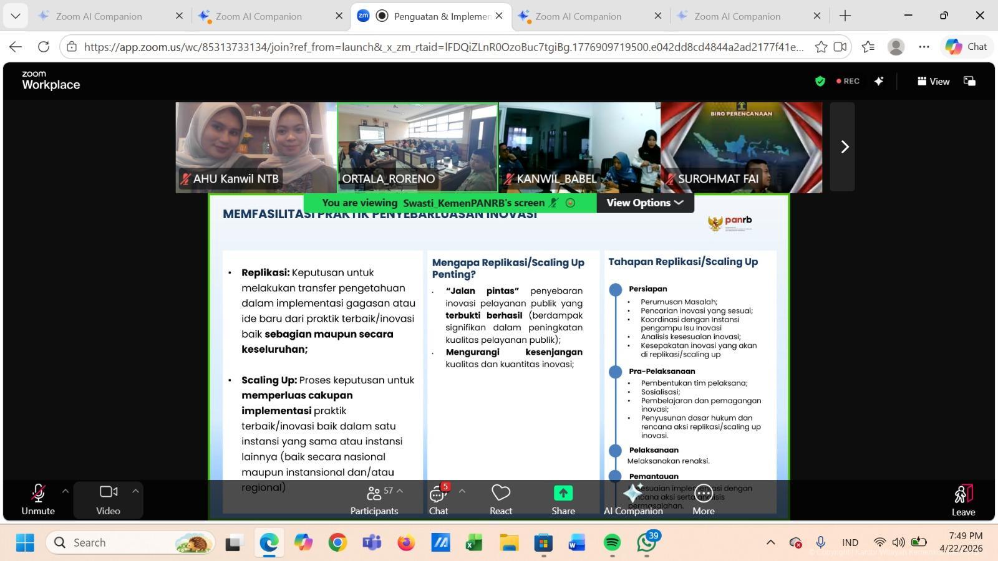Open the Participants list
The height and width of the screenshot is (561, 998).
point(374,499)
